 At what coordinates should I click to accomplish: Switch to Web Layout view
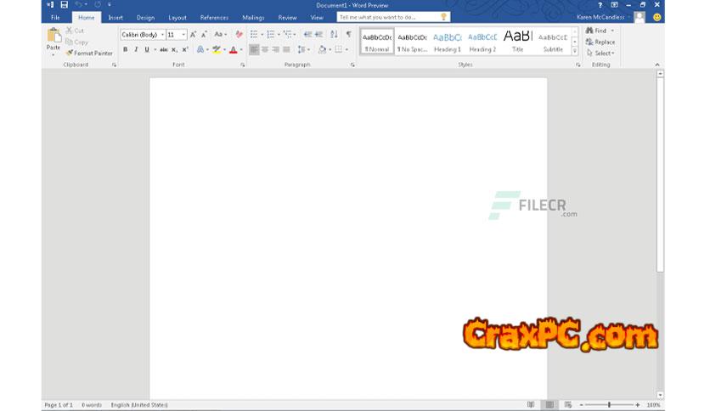568,405
